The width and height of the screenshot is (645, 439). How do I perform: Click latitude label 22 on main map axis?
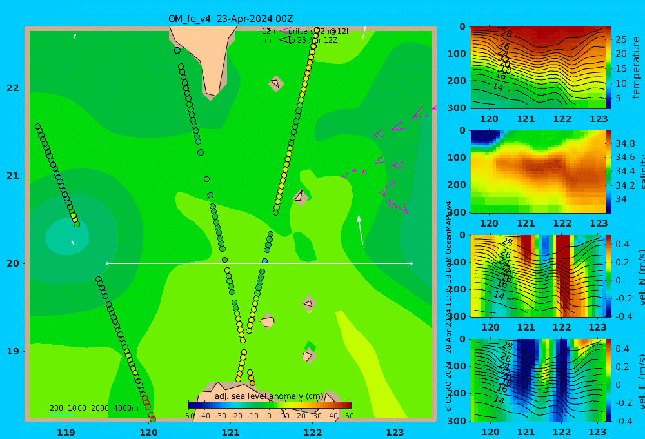click(x=13, y=88)
